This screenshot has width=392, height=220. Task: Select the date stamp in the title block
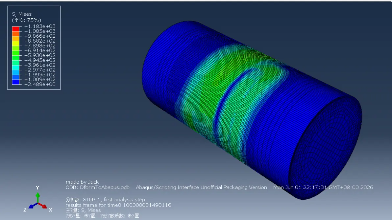(x=323, y=187)
